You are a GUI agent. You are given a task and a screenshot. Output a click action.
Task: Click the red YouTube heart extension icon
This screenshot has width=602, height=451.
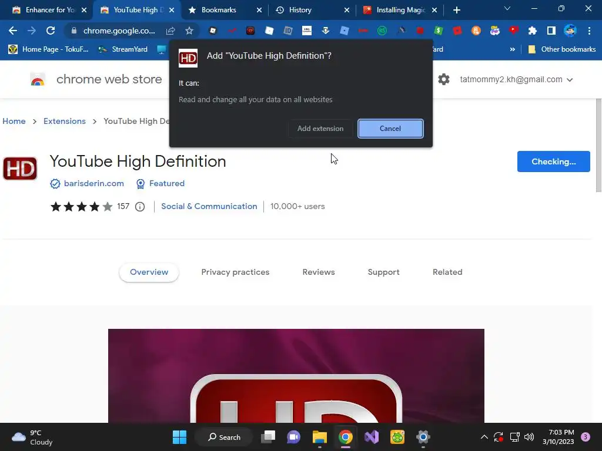(x=514, y=31)
